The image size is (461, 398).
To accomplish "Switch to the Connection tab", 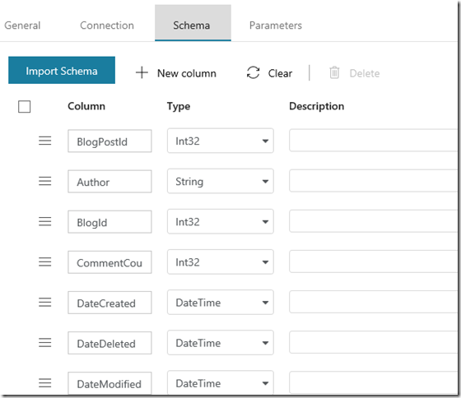I will (107, 25).
